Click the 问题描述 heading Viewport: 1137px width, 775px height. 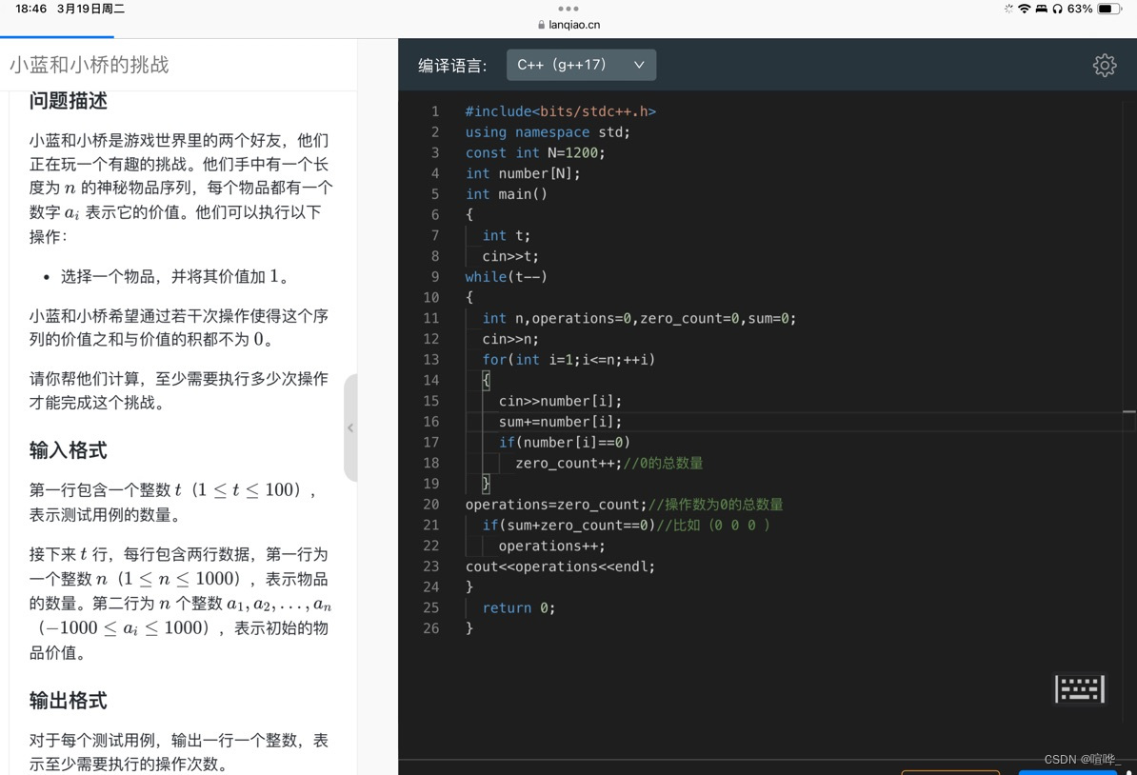[x=69, y=100]
